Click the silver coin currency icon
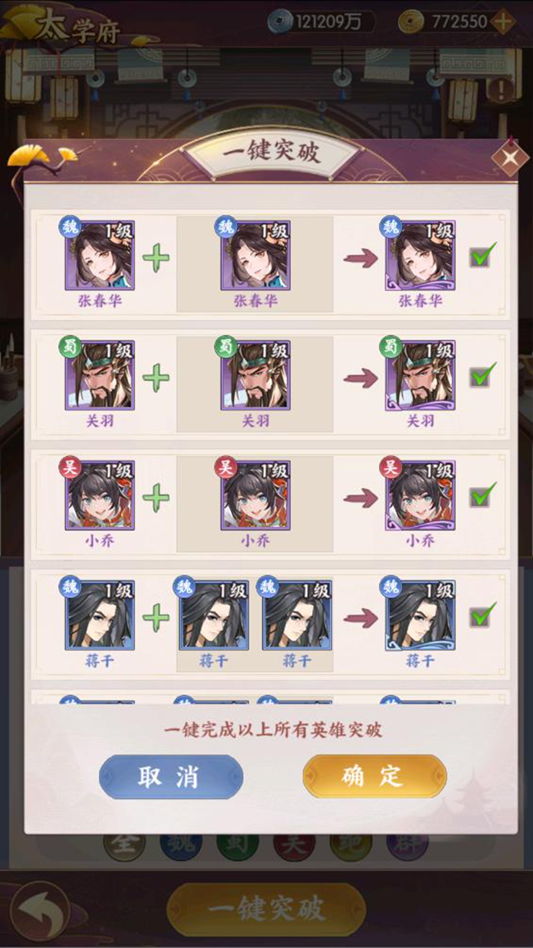The image size is (533, 948). coord(280,22)
